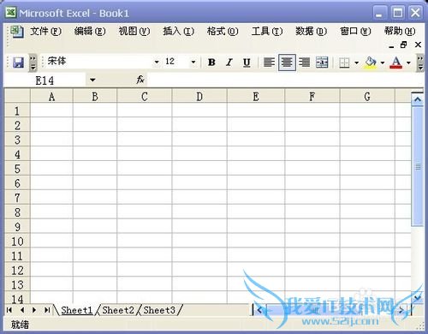Toggle Bold formatting
This screenshot has width=428, height=334.
[x=211, y=63]
